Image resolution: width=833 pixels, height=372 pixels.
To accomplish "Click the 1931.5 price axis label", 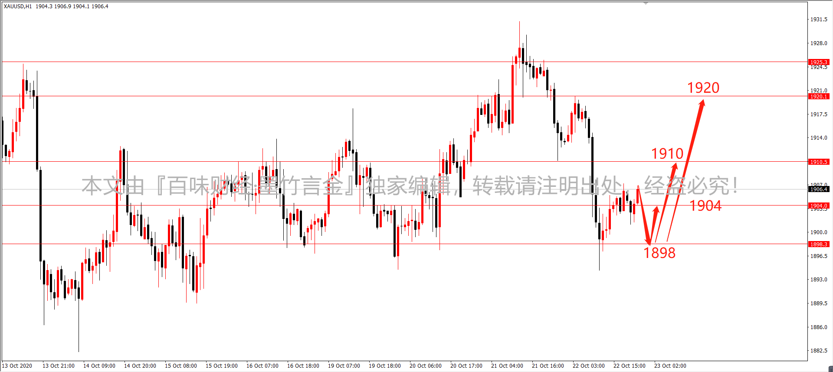I will coord(819,20).
